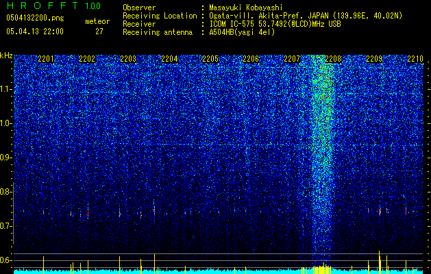431x274 pixels.
Task: Click the 2210 time marker
Action: [x=415, y=59]
